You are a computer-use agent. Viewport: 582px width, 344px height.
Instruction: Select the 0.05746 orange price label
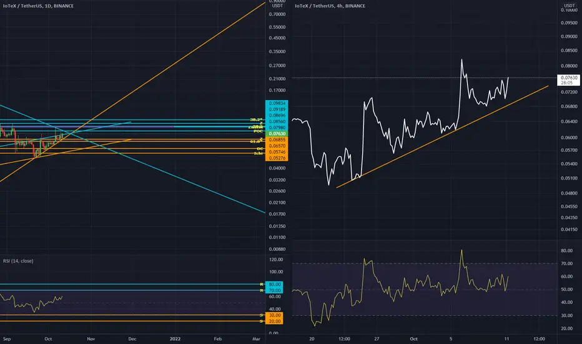tap(277, 152)
